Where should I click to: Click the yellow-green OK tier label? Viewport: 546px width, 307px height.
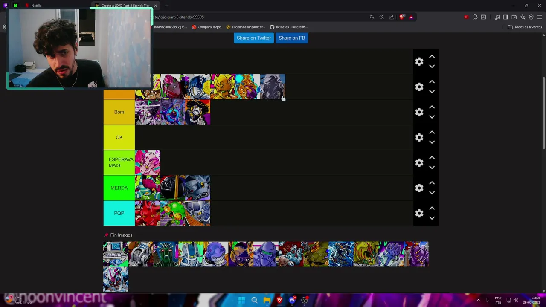coord(119,137)
